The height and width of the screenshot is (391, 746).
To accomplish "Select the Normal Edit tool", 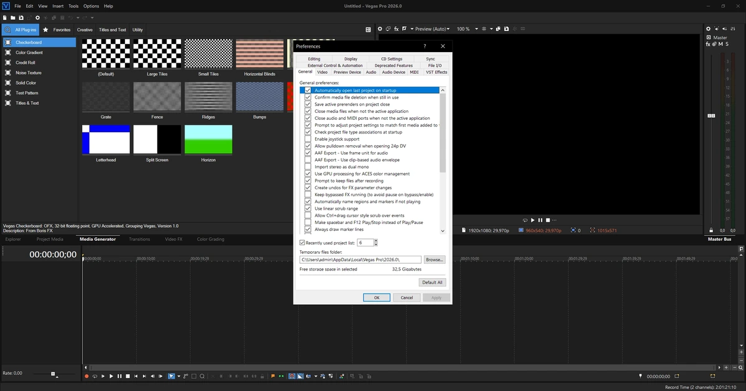I will tap(171, 376).
